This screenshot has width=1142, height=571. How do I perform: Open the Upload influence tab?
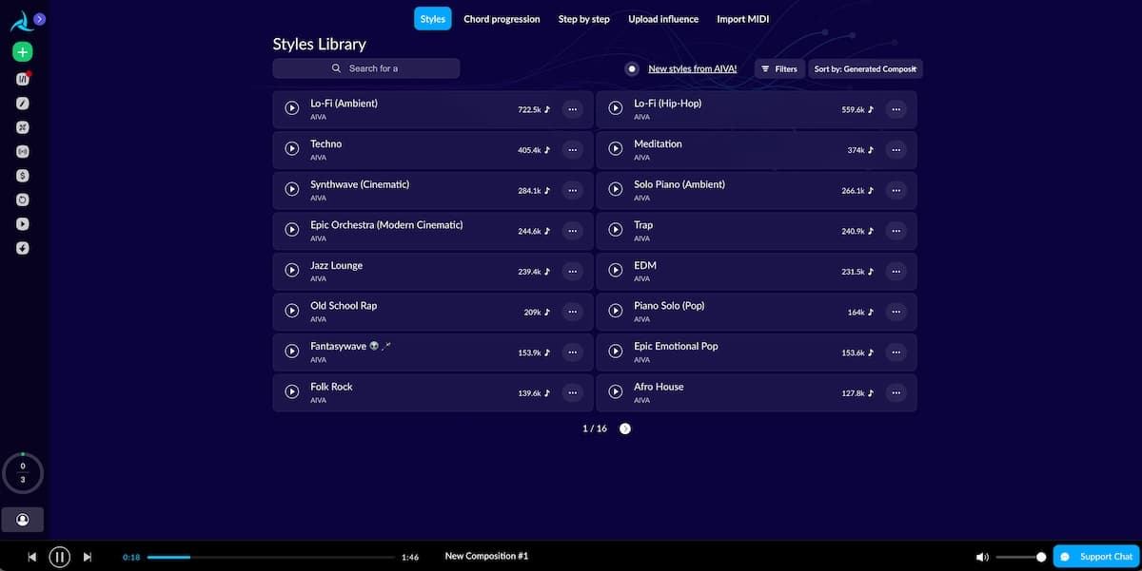point(663,19)
